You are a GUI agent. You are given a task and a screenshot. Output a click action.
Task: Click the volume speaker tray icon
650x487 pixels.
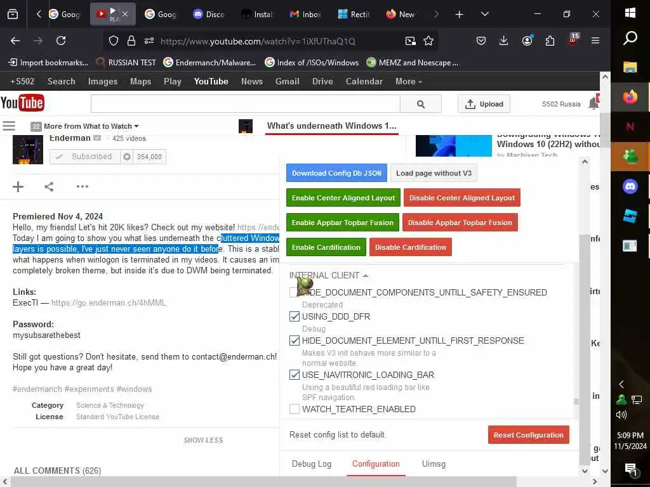tap(621, 415)
